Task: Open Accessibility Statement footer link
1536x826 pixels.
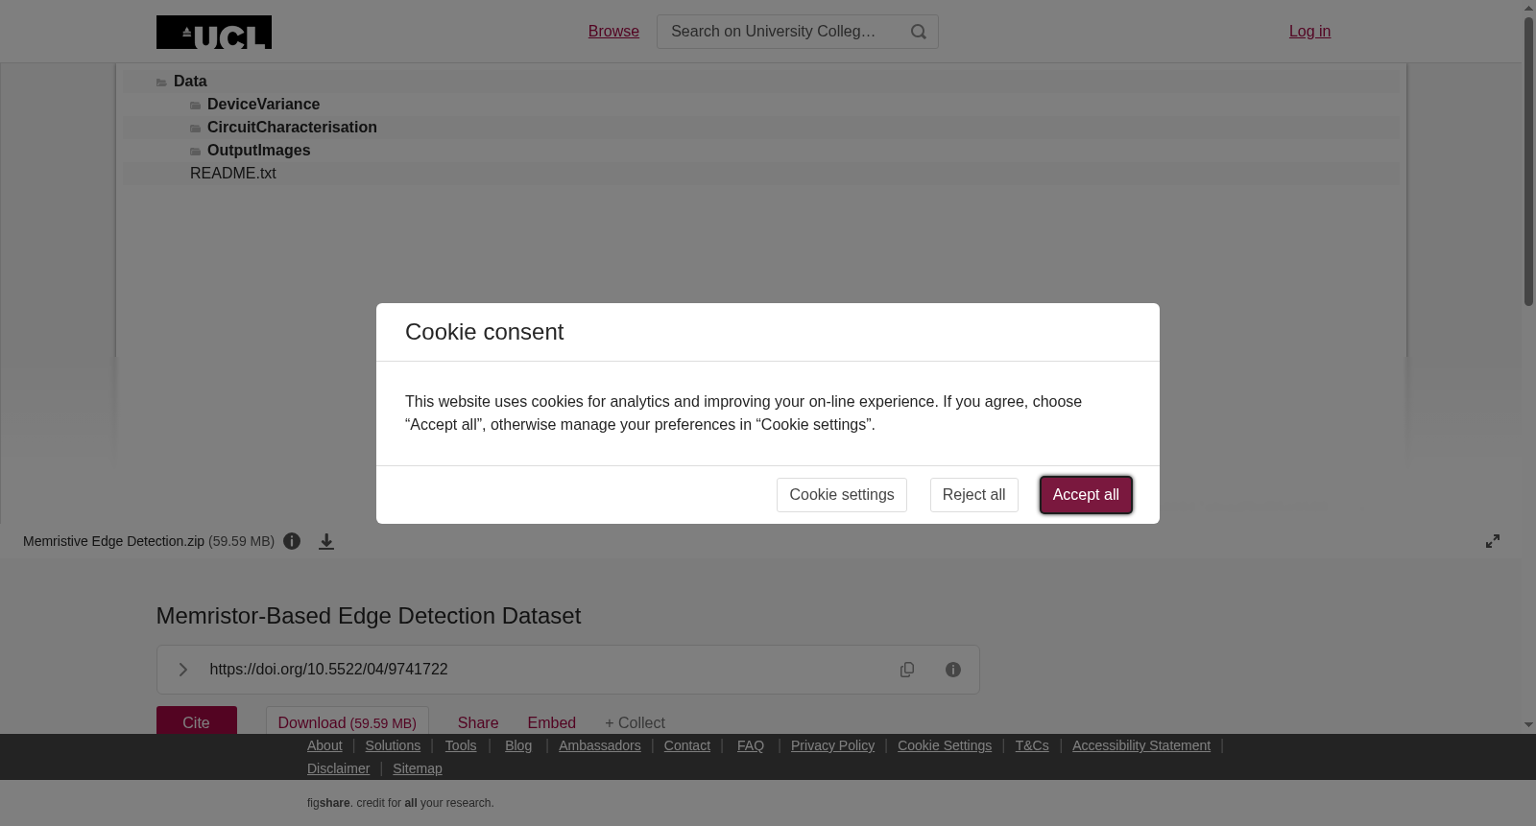Action: point(1141,745)
